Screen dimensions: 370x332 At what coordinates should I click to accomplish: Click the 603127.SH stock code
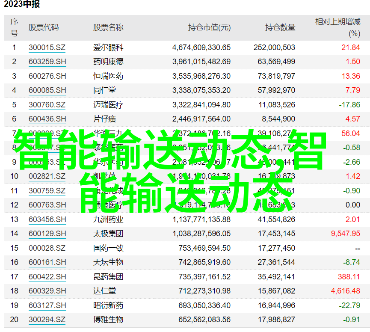click(47, 305)
